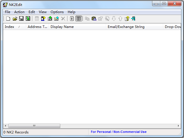Open the Edit menu
Viewport: 184px width, 138px height.
coord(32,12)
